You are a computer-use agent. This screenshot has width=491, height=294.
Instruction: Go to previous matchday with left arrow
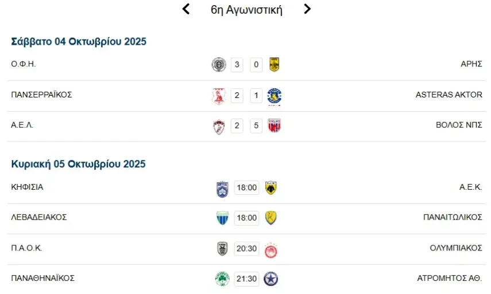[185, 9]
